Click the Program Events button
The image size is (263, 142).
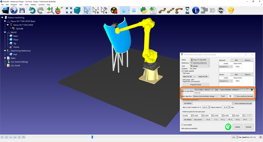[195, 85]
